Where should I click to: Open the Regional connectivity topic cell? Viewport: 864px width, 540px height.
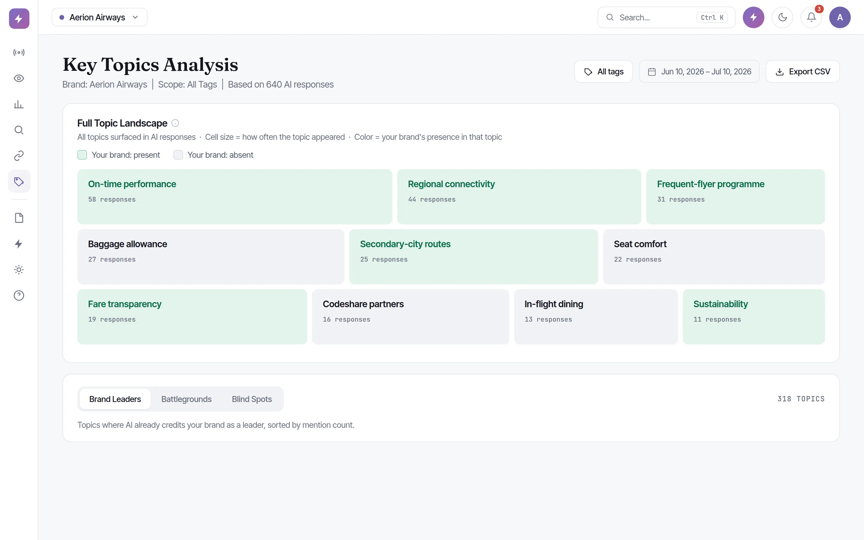(x=519, y=197)
